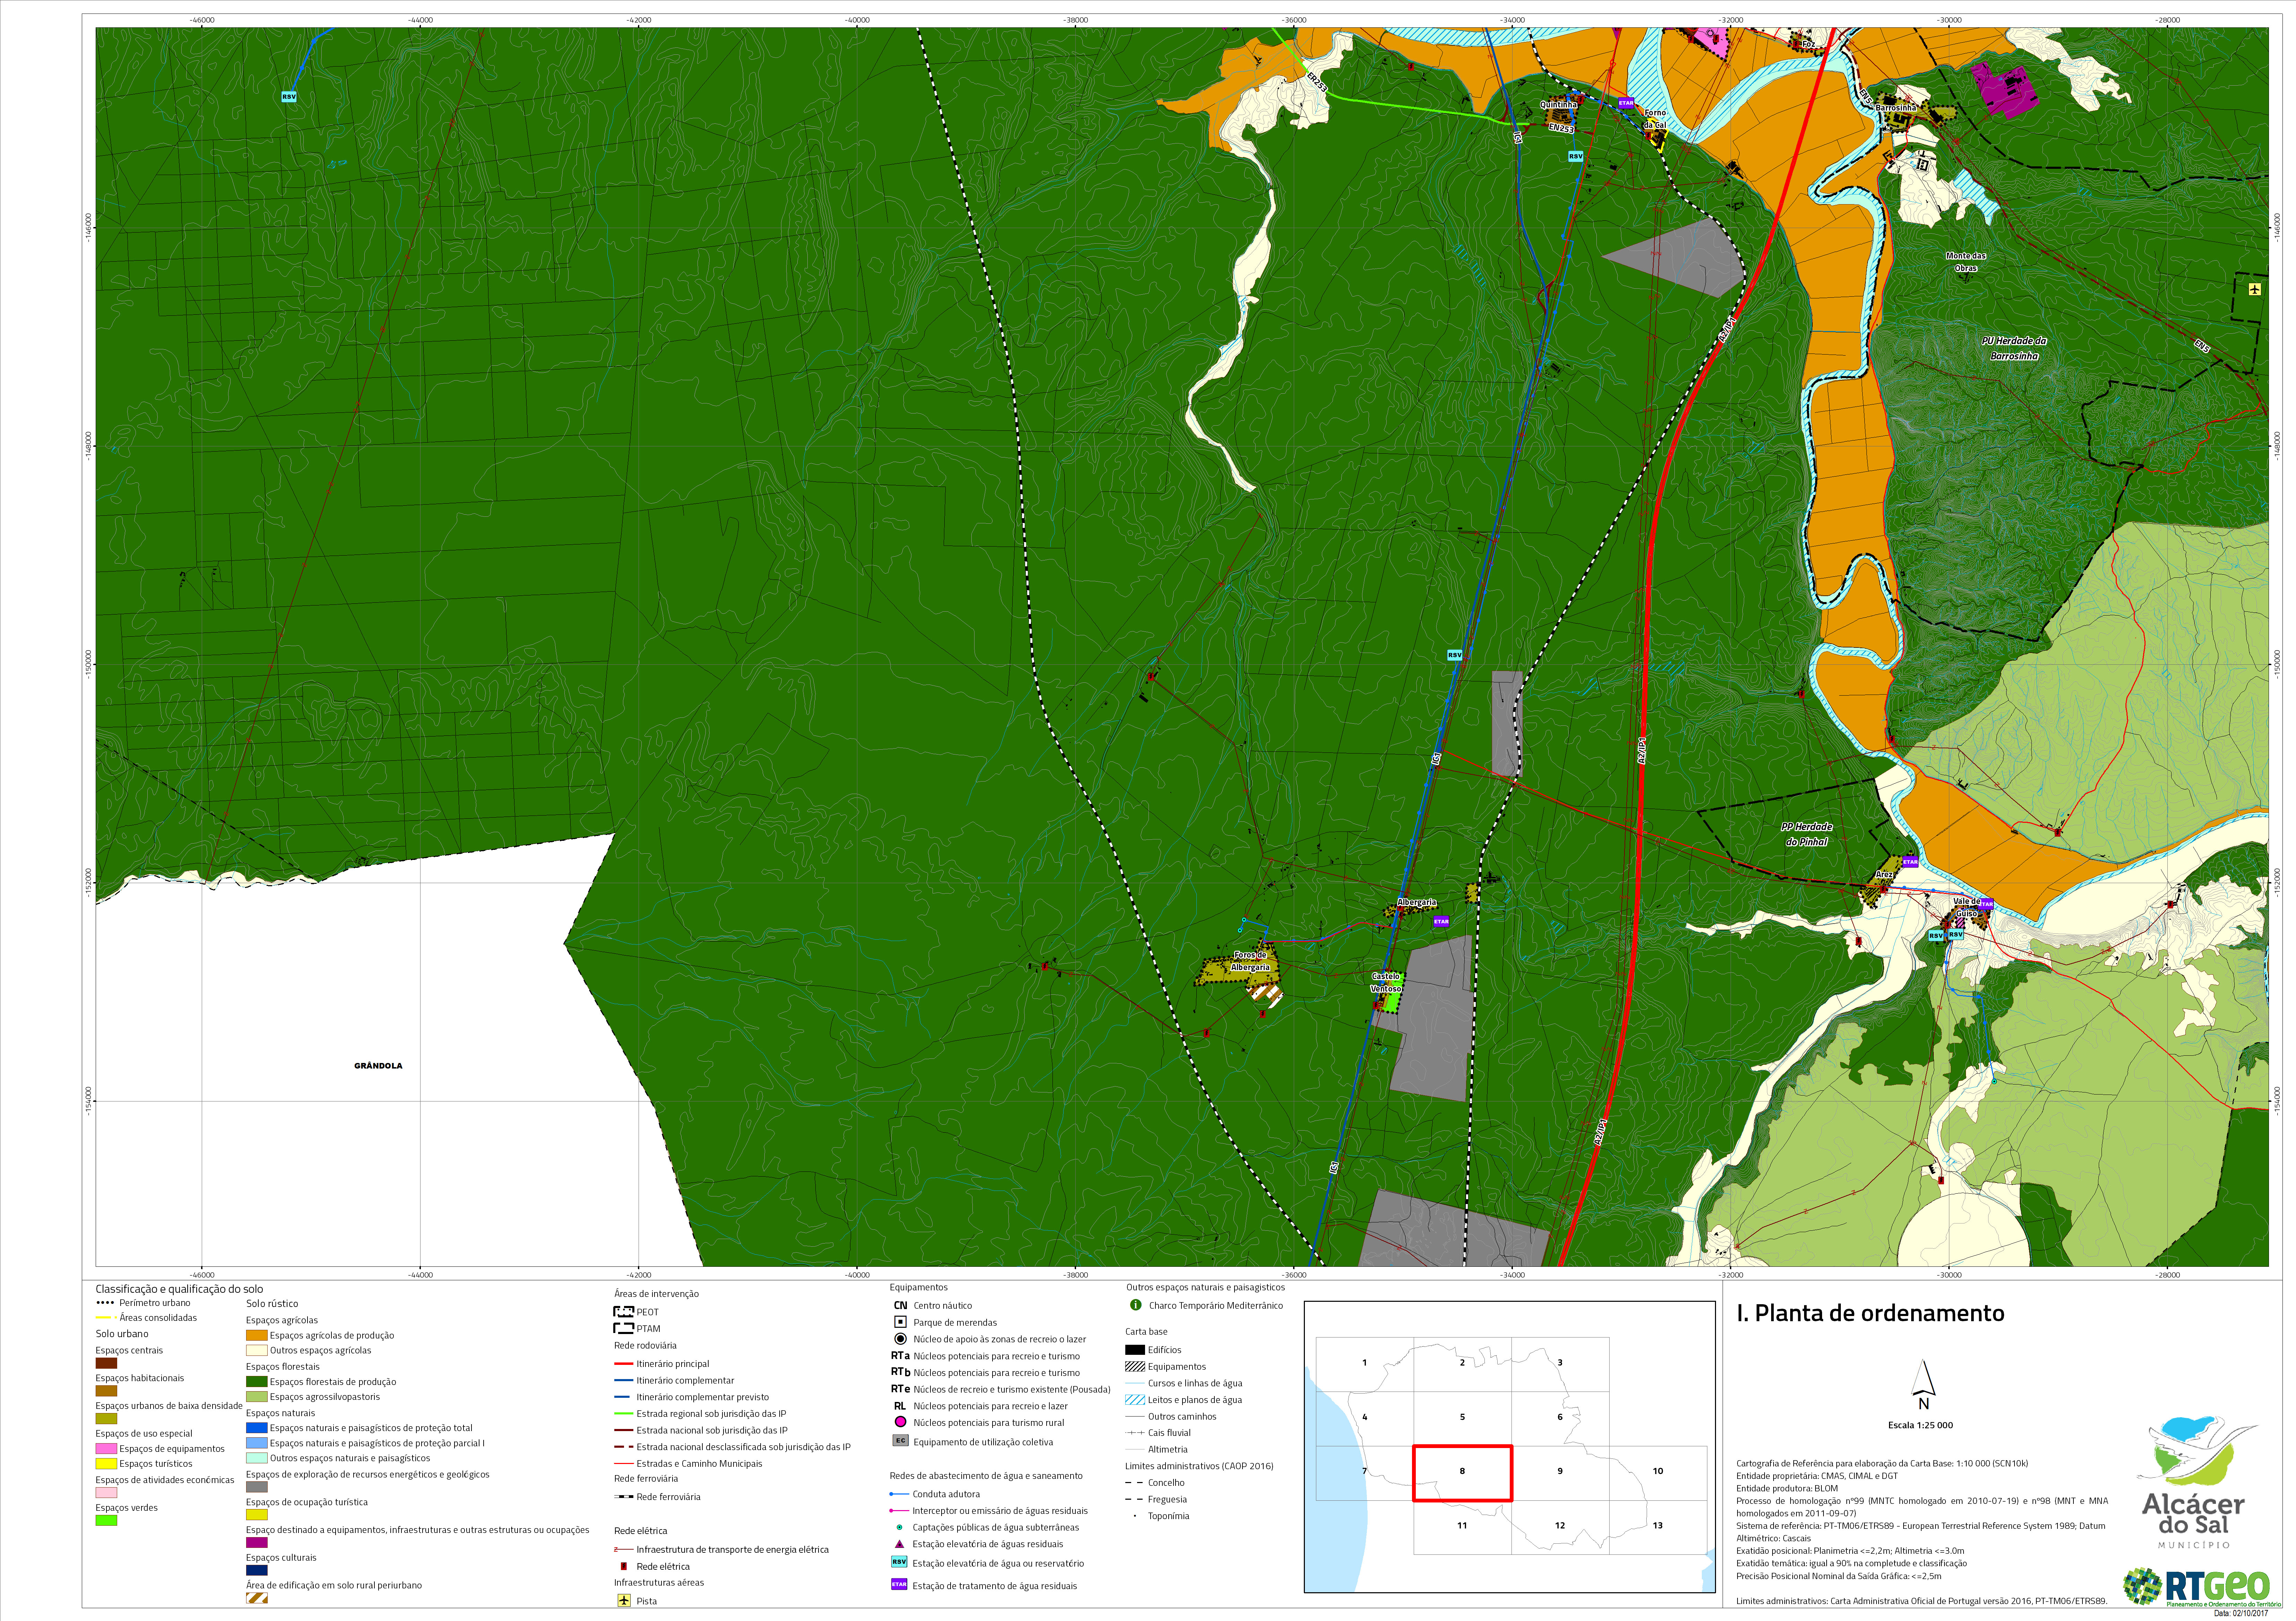Viewport: 2296px width, 1621px height.
Task: Click the bright green Espaços verdes swatch
Action: [x=106, y=1520]
